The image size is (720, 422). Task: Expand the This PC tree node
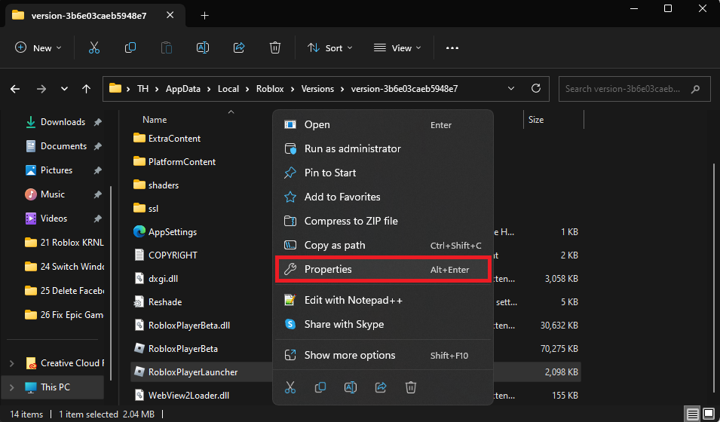(11, 387)
